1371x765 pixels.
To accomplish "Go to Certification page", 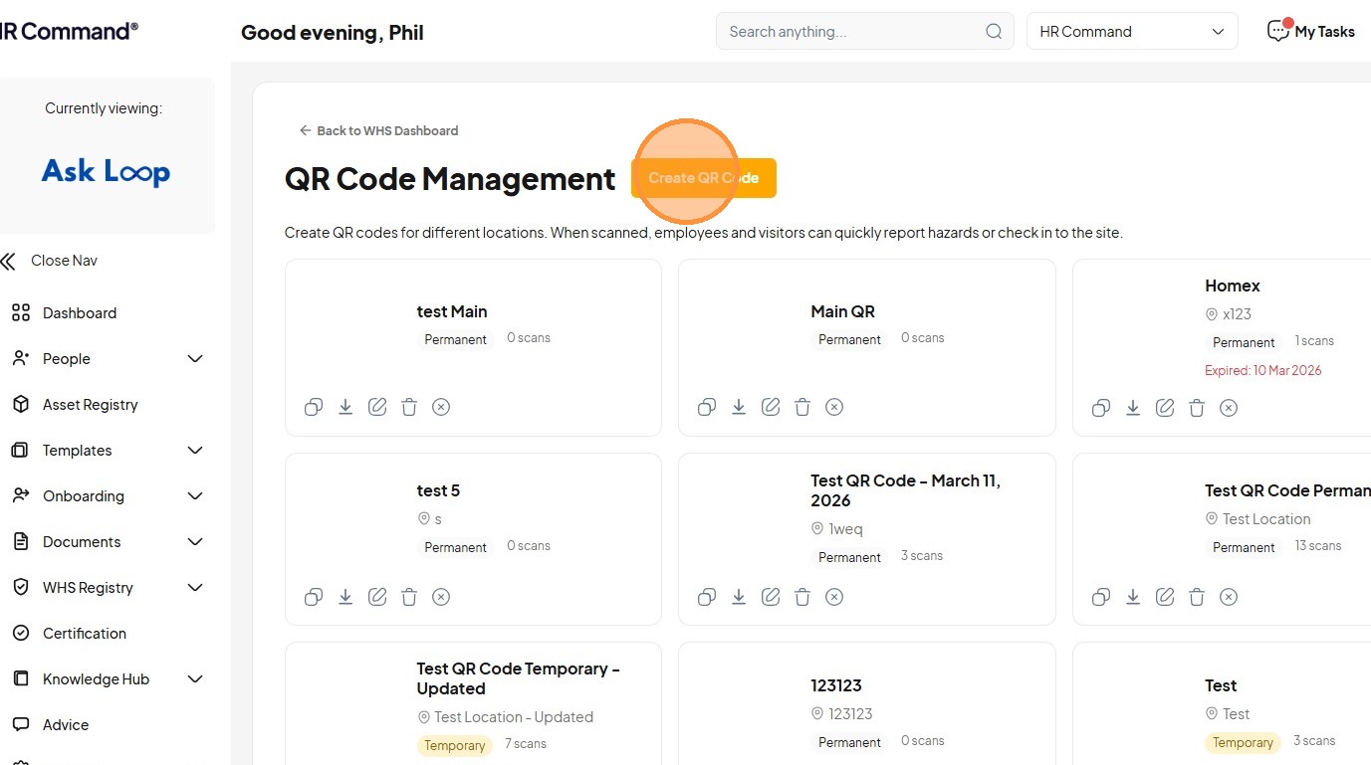I will [84, 634].
